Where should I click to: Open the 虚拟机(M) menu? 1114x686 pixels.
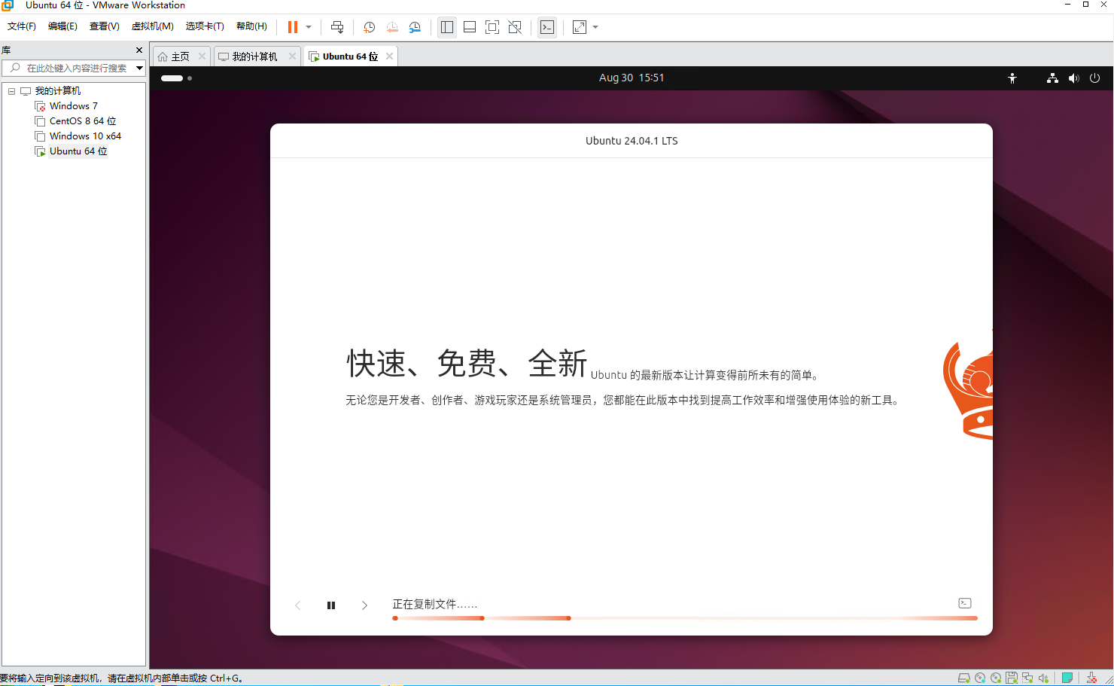(x=152, y=26)
